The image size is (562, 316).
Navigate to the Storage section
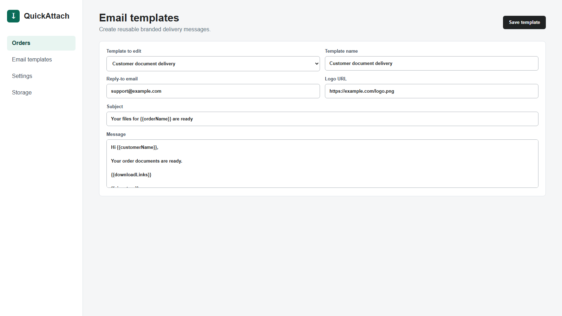pyautogui.click(x=41, y=93)
